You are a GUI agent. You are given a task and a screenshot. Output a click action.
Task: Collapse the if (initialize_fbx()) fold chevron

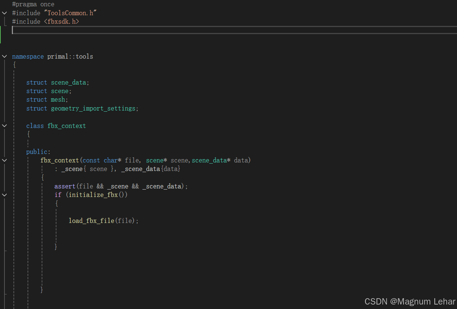point(4,195)
